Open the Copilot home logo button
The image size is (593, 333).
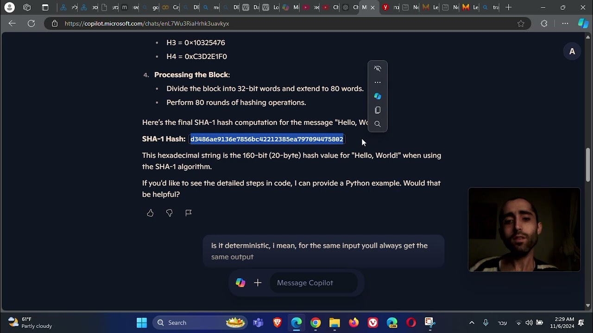(x=240, y=283)
